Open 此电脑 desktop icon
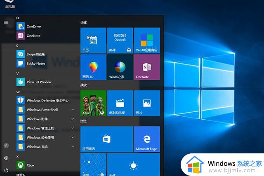This screenshot has width=264, height=176. click(10, 4)
